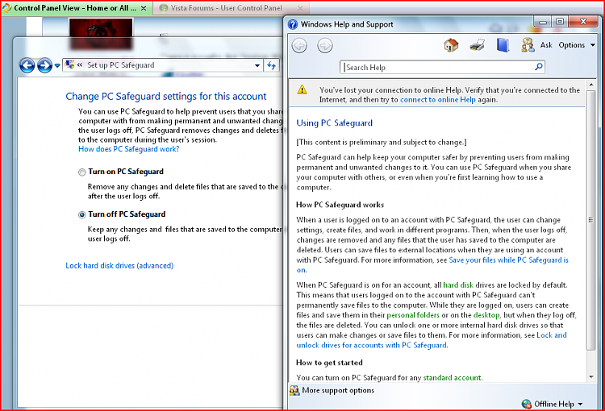Click the hard disk glossary term
Screen dimensions: 605x411
tap(458, 285)
